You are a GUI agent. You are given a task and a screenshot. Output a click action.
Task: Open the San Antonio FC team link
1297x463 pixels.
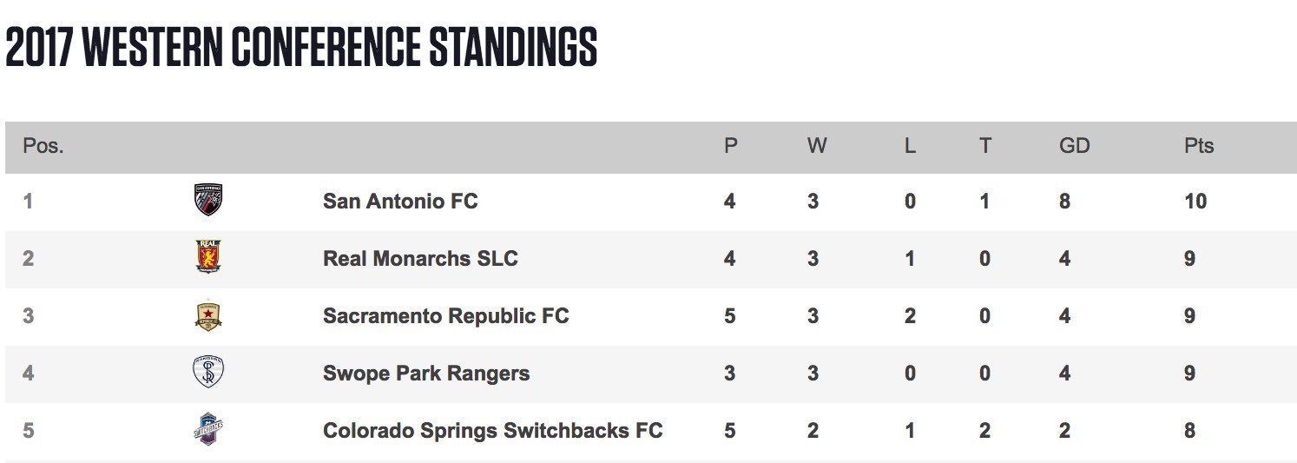pos(400,202)
